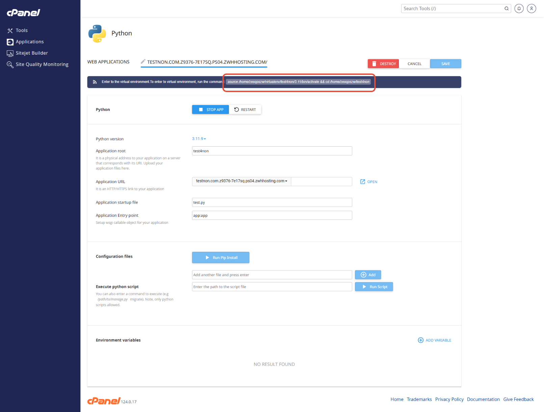Open the Documentation footer link
The height and width of the screenshot is (412, 544).
click(483, 400)
